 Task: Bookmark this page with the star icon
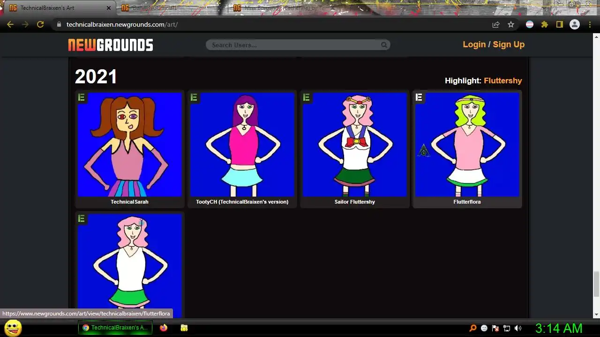511,24
